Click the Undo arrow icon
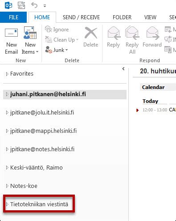The image size is (176, 221). click(34, 5)
